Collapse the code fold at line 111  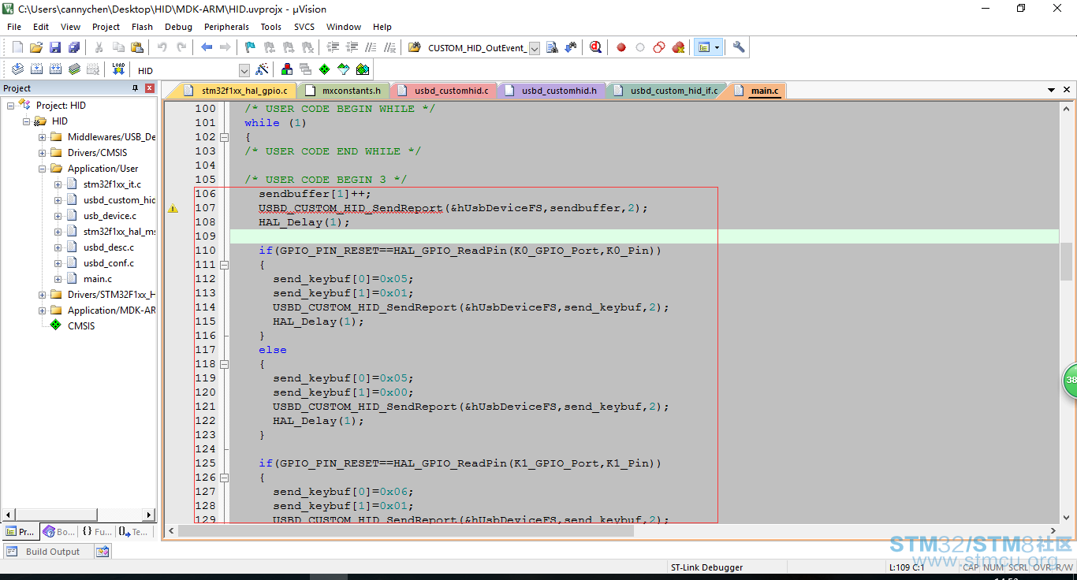click(x=224, y=265)
